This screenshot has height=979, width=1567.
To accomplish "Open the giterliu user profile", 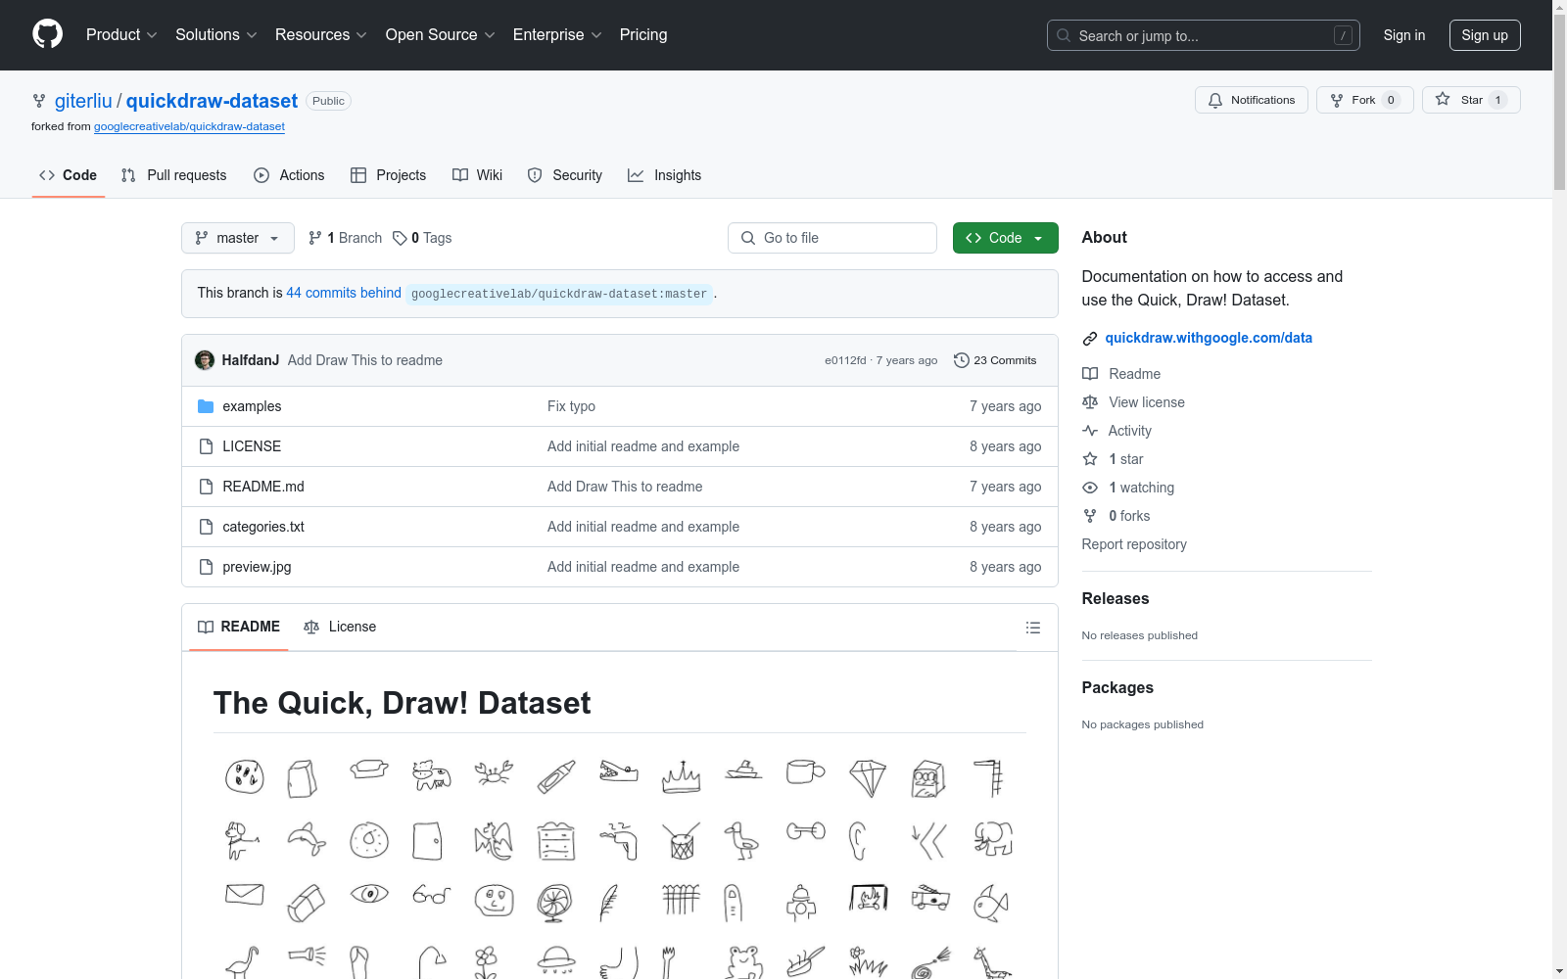I will point(83,101).
